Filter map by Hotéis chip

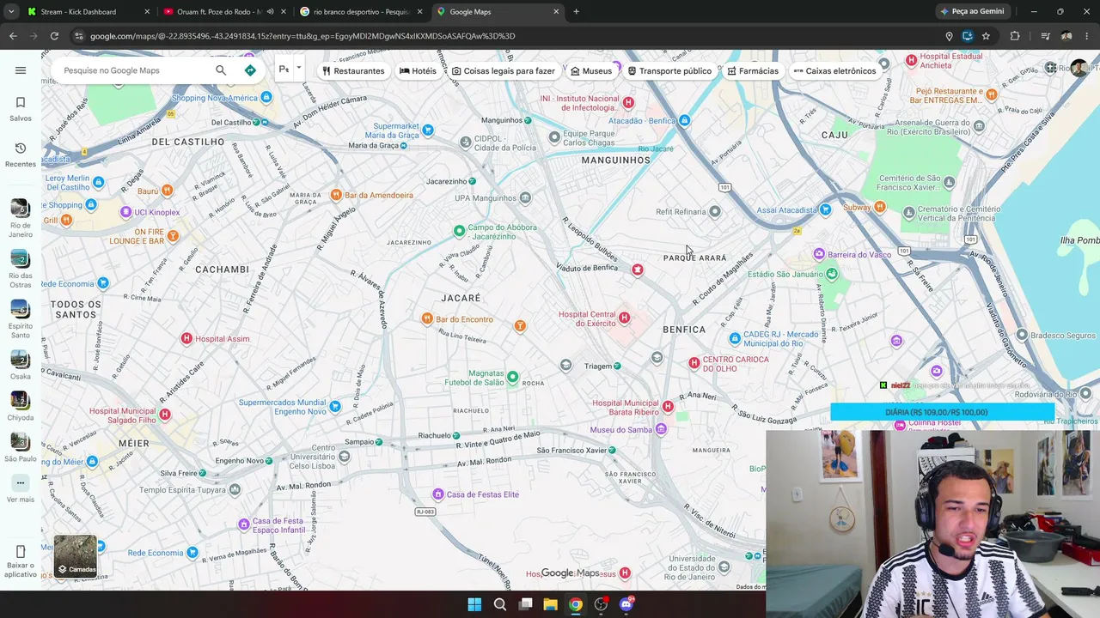418,71
